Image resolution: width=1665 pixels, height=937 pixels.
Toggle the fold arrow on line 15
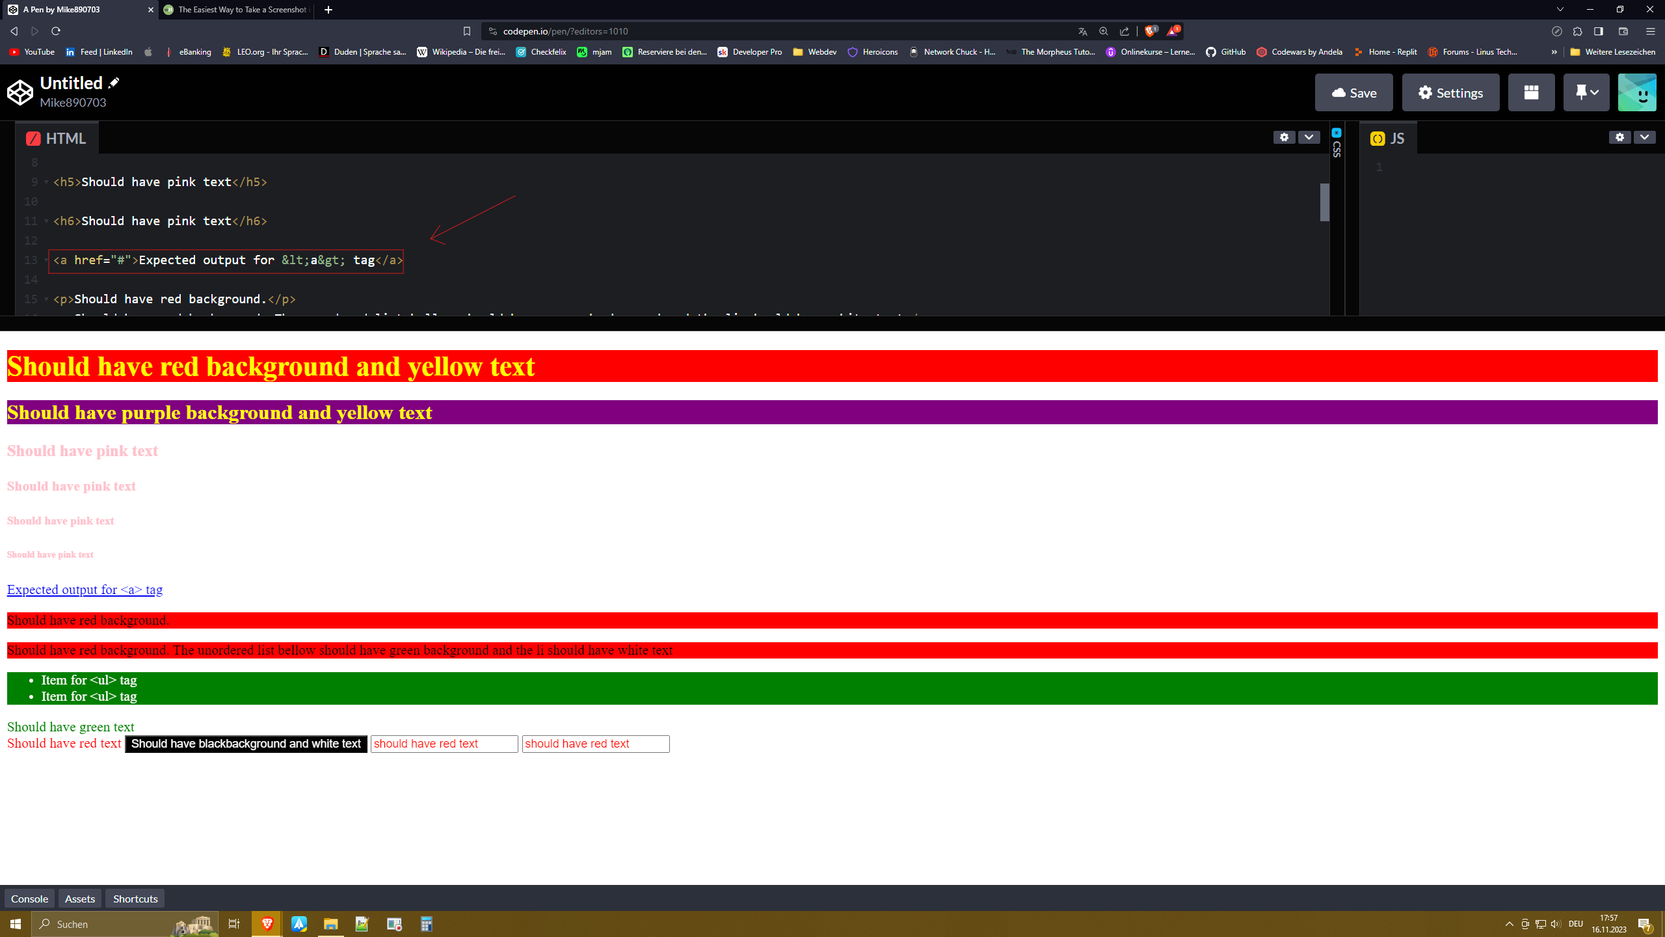pos(46,299)
